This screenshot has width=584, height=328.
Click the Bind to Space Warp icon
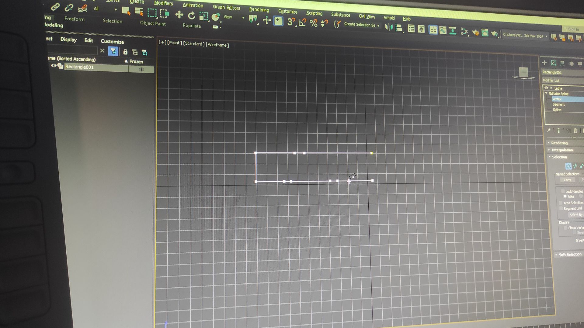pos(82,9)
